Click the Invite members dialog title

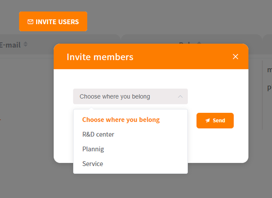pyautogui.click(x=100, y=57)
